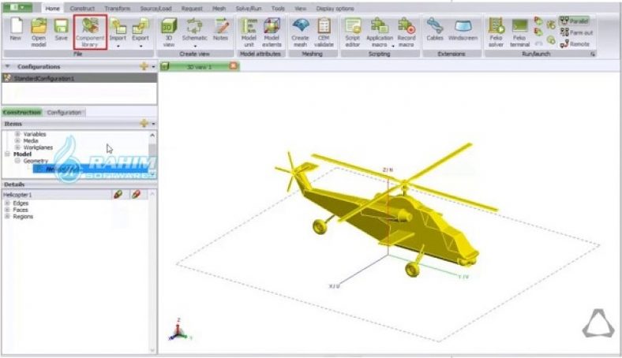Select the Configuration tree tab
Image resolution: width=622 pixels, height=358 pixels.
(x=64, y=113)
